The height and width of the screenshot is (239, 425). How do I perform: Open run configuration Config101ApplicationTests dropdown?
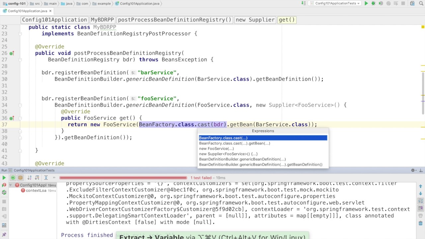coord(335,3)
